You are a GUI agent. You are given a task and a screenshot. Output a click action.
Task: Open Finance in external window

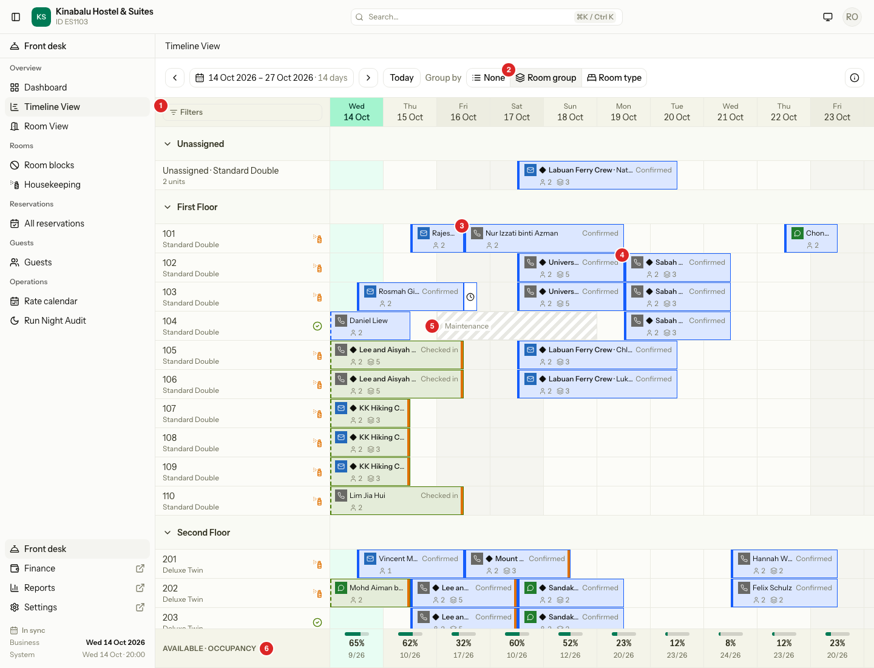tap(140, 568)
